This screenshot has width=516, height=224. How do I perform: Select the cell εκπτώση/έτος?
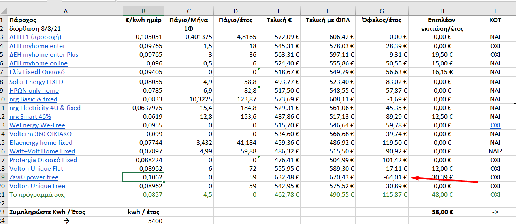[442, 29]
